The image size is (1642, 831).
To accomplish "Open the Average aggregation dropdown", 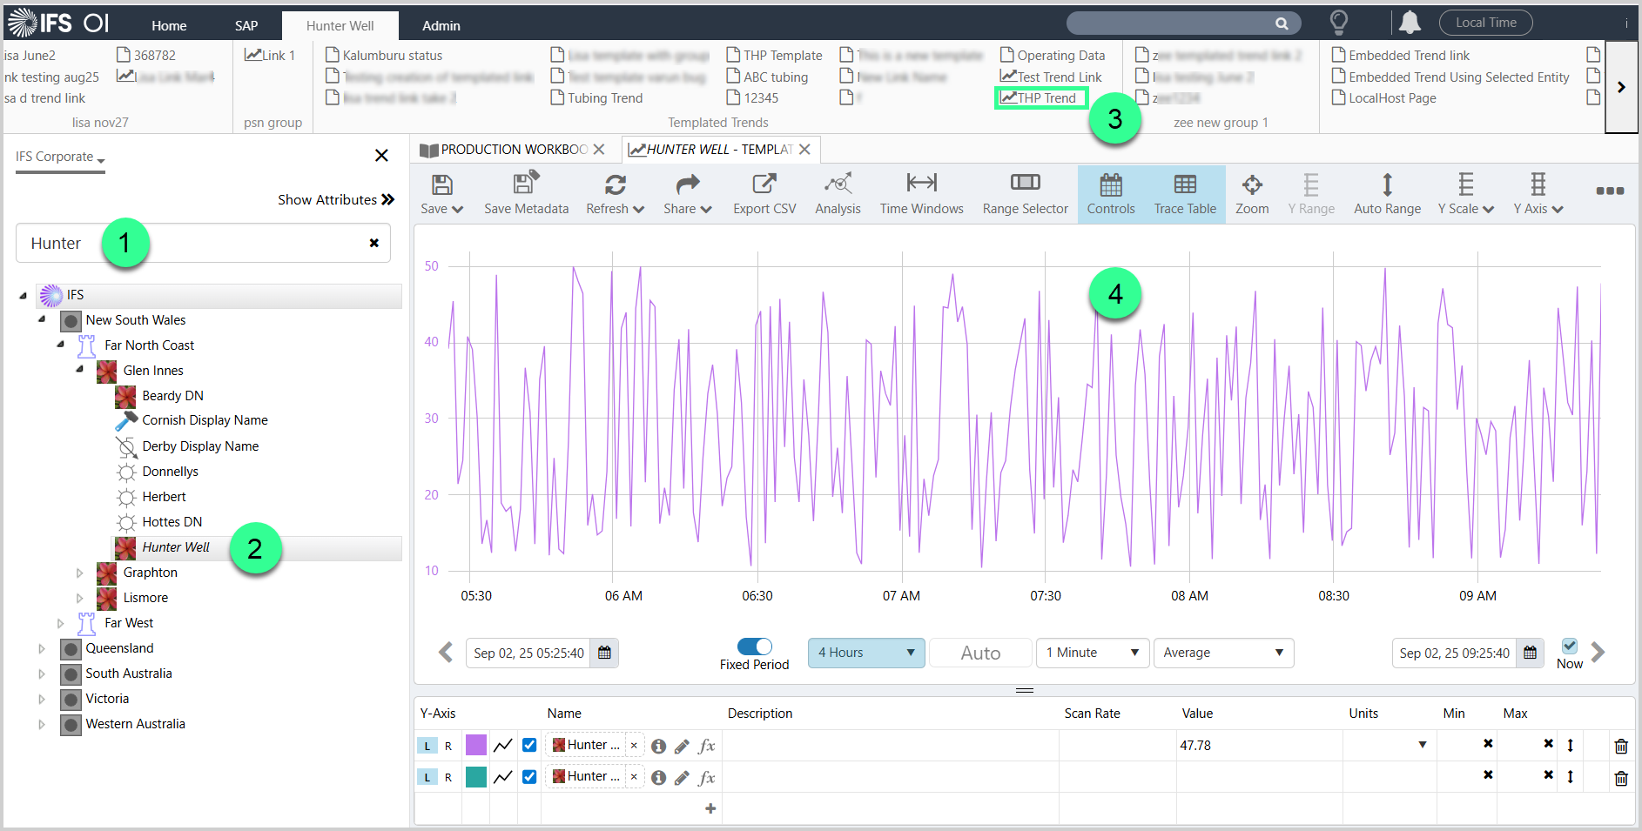I will pyautogui.click(x=1222, y=653).
